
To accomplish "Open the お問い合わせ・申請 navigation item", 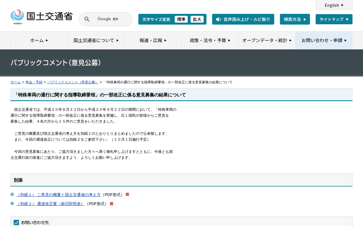I will pyautogui.click(x=324, y=40).
